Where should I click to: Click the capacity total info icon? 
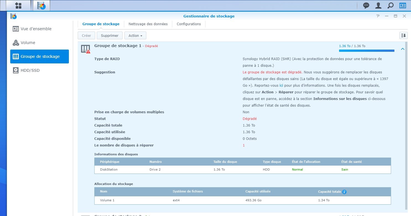tap(344, 192)
